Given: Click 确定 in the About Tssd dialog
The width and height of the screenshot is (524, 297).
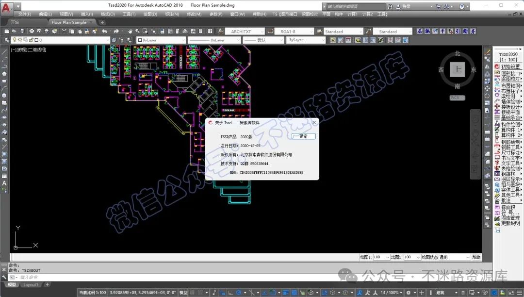Looking at the screenshot, I should [303, 136].
